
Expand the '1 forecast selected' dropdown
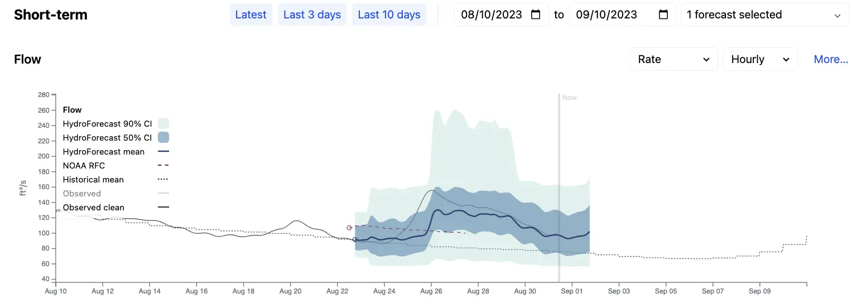tap(764, 15)
